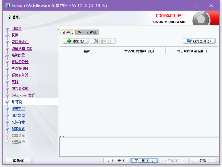
Task: Click the grey X Delete icon
Action: point(96,41)
